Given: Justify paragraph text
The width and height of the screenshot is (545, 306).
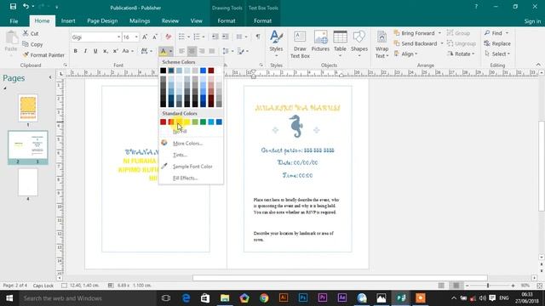Looking at the screenshot, I should click(x=212, y=51).
